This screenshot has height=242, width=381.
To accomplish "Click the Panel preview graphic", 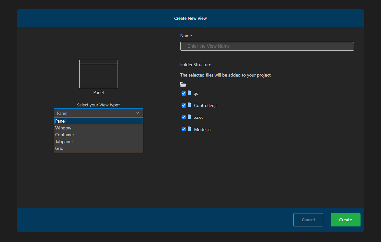I will click(x=98, y=74).
